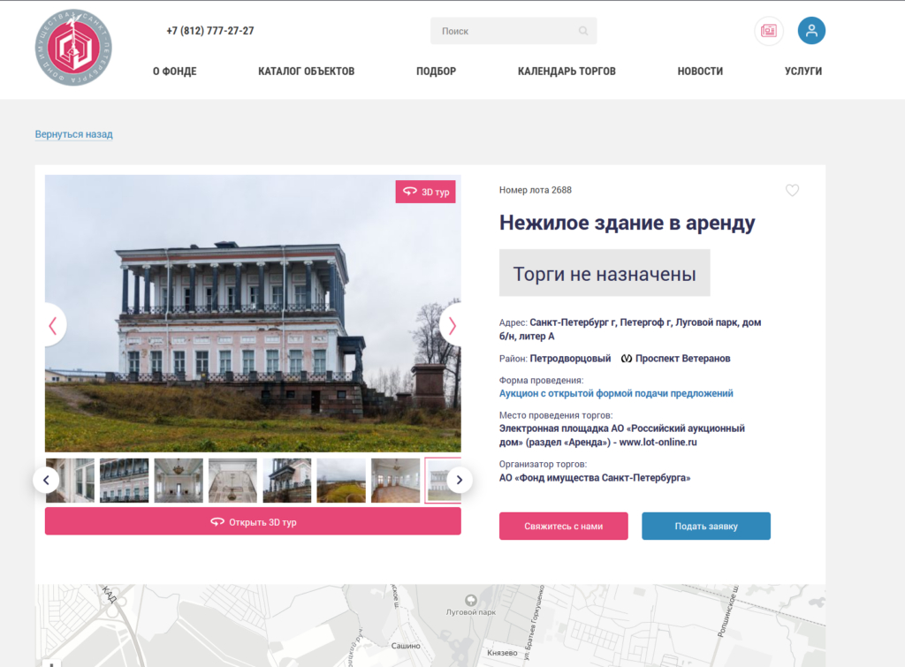Focus the Поиск search field

(x=513, y=31)
